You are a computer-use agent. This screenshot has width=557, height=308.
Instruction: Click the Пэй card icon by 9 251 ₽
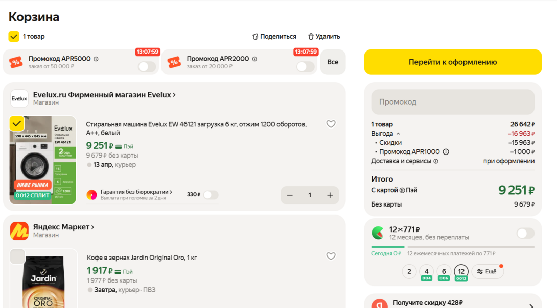point(119,147)
